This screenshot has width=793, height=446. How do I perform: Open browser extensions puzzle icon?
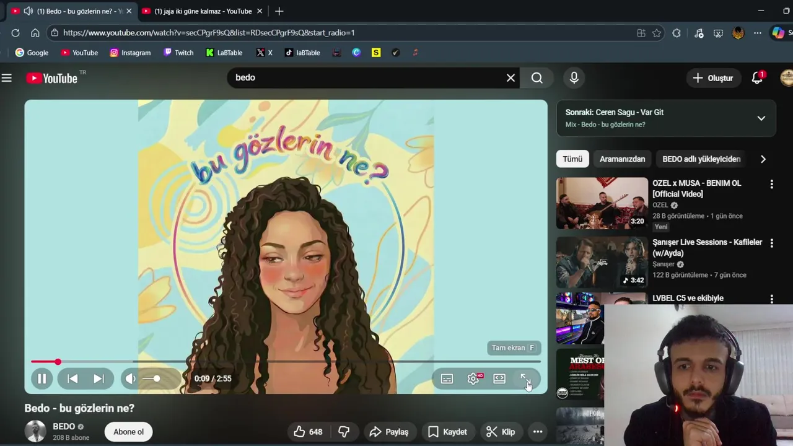(x=677, y=33)
